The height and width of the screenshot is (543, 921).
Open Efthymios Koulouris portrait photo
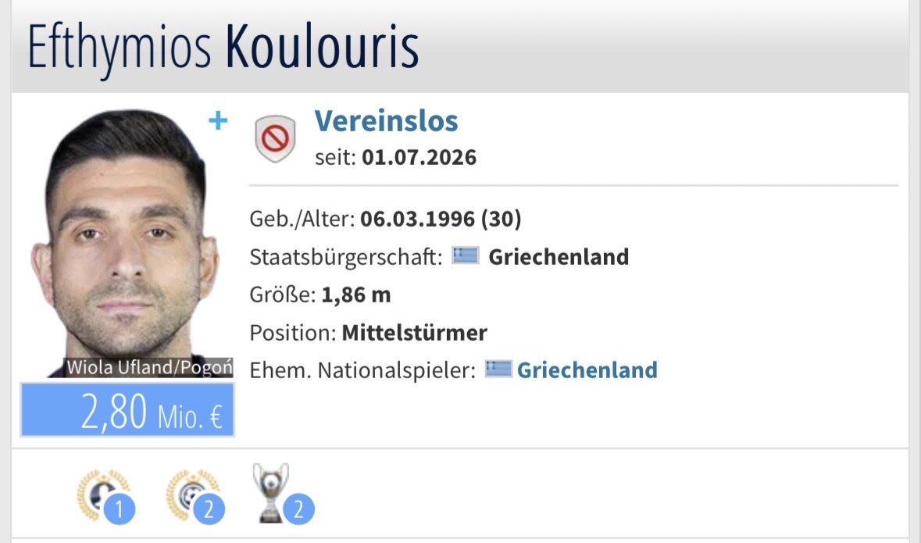[x=127, y=243]
